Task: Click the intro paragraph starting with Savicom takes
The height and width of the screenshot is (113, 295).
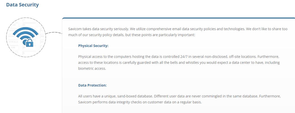Action: [178, 32]
